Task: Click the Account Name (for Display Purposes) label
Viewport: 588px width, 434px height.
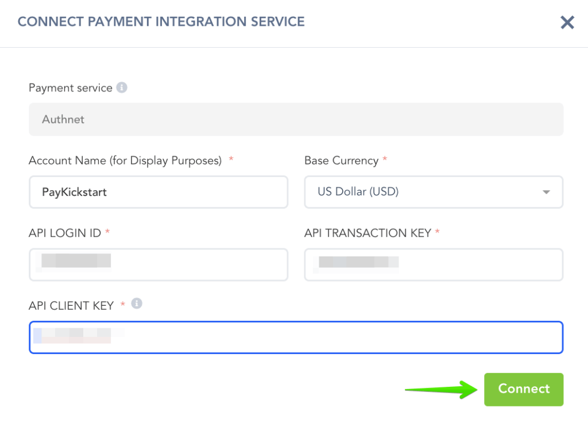Action: pyautogui.click(x=125, y=161)
